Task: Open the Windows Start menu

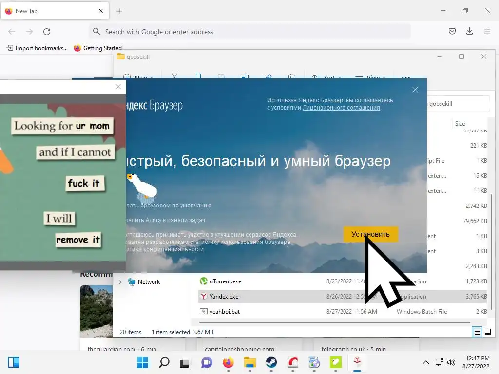Action: (143, 362)
